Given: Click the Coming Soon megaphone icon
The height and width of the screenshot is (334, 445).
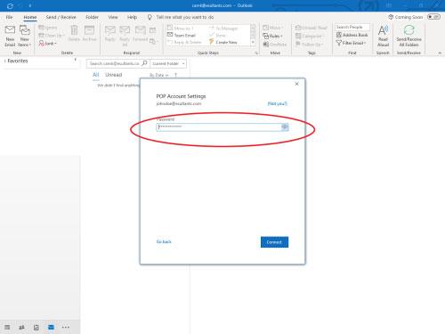Looking at the screenshot, I should point(391,17).
